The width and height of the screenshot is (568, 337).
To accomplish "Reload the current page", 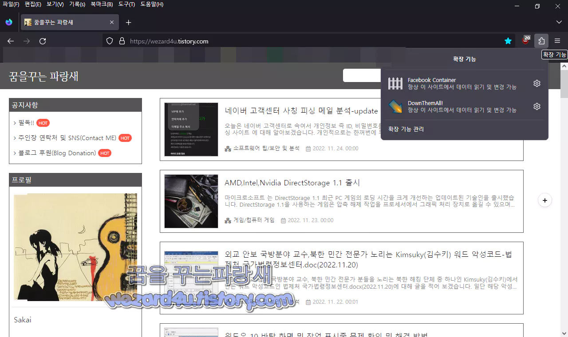I will (43, 41).
